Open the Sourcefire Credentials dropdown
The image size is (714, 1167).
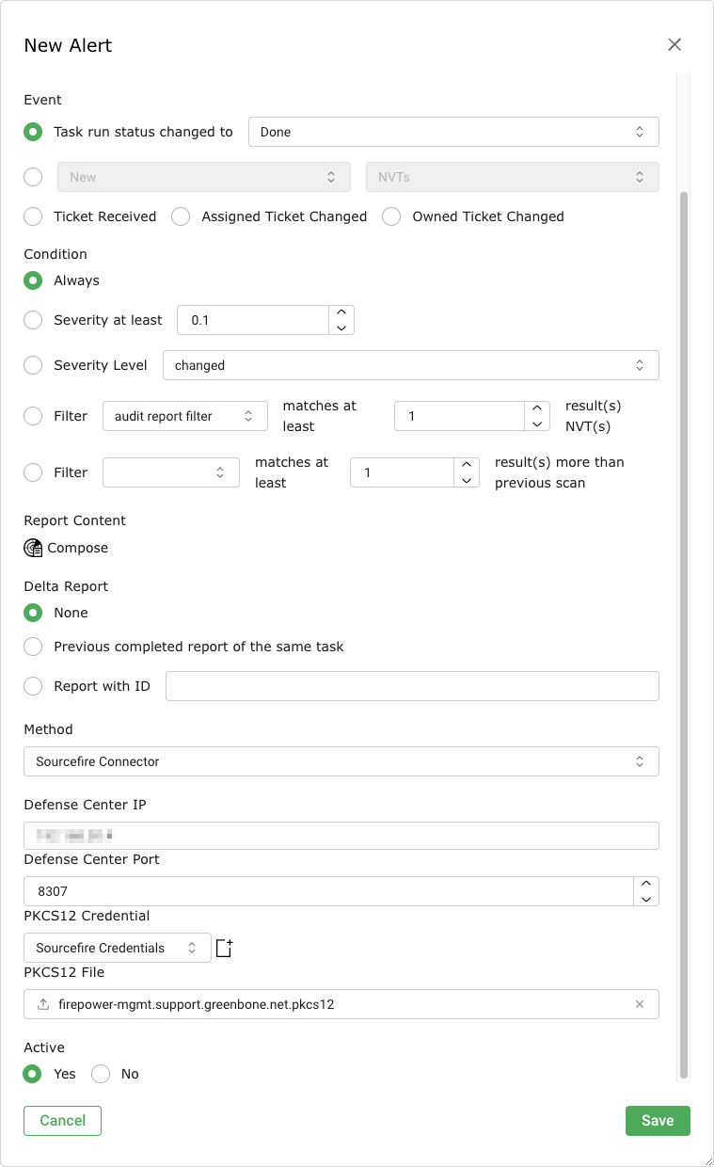click(x=117, y=948)
